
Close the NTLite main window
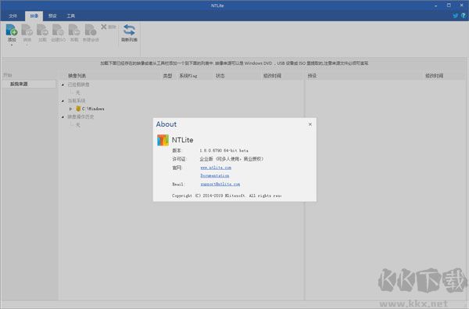pyautogui.click(x=461, y=5)
